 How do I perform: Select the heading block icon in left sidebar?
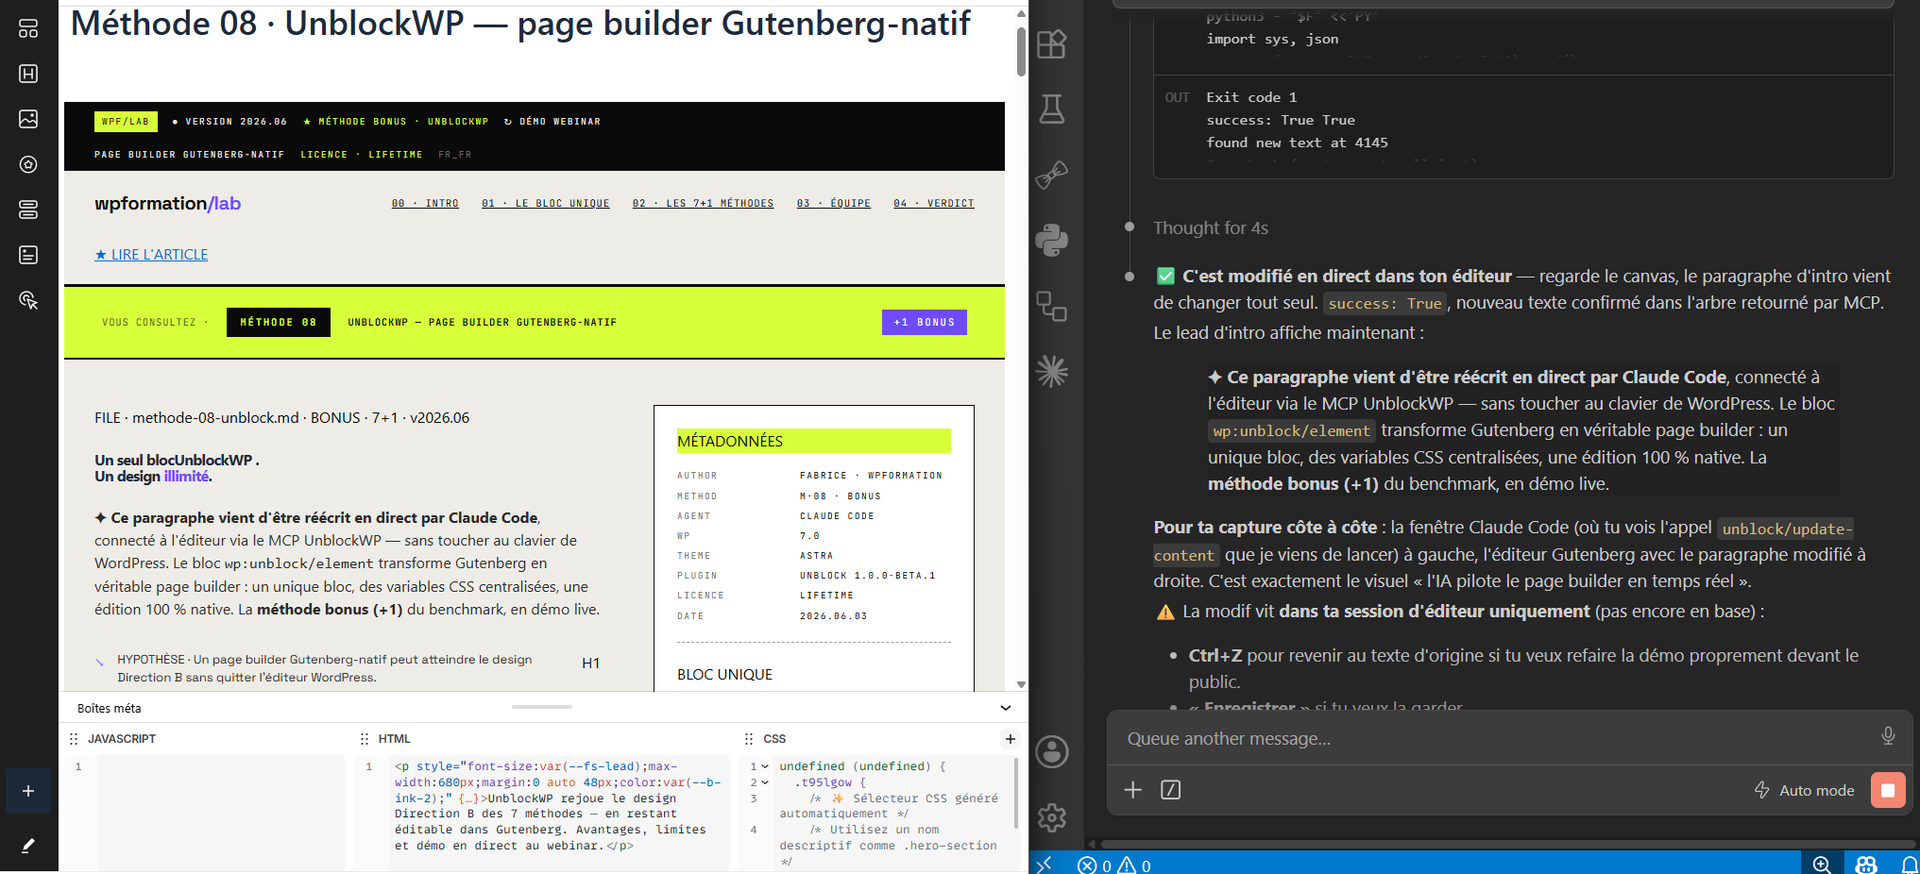pos(28,74)
